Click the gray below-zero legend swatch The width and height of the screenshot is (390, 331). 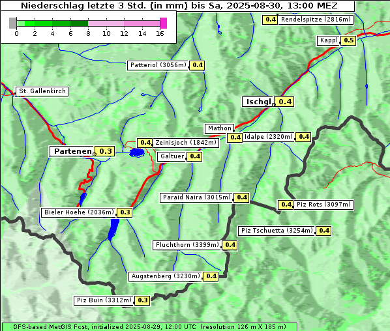[x=12, y=23]
